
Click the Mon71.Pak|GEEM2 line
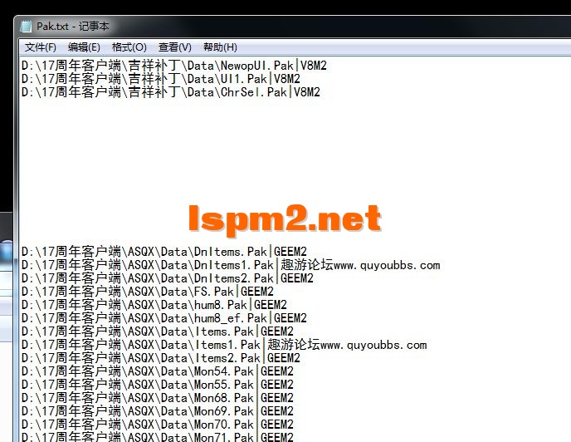(x=158, y=436)
